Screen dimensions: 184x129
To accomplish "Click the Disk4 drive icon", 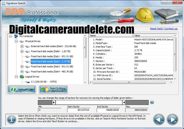I will click(x=27, y=72).
